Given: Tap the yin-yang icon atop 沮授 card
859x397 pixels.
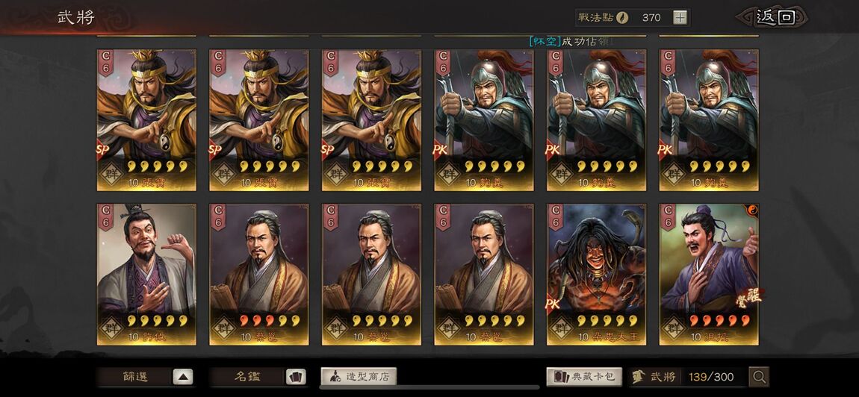Looking at the screenshot, I should 751,210.
